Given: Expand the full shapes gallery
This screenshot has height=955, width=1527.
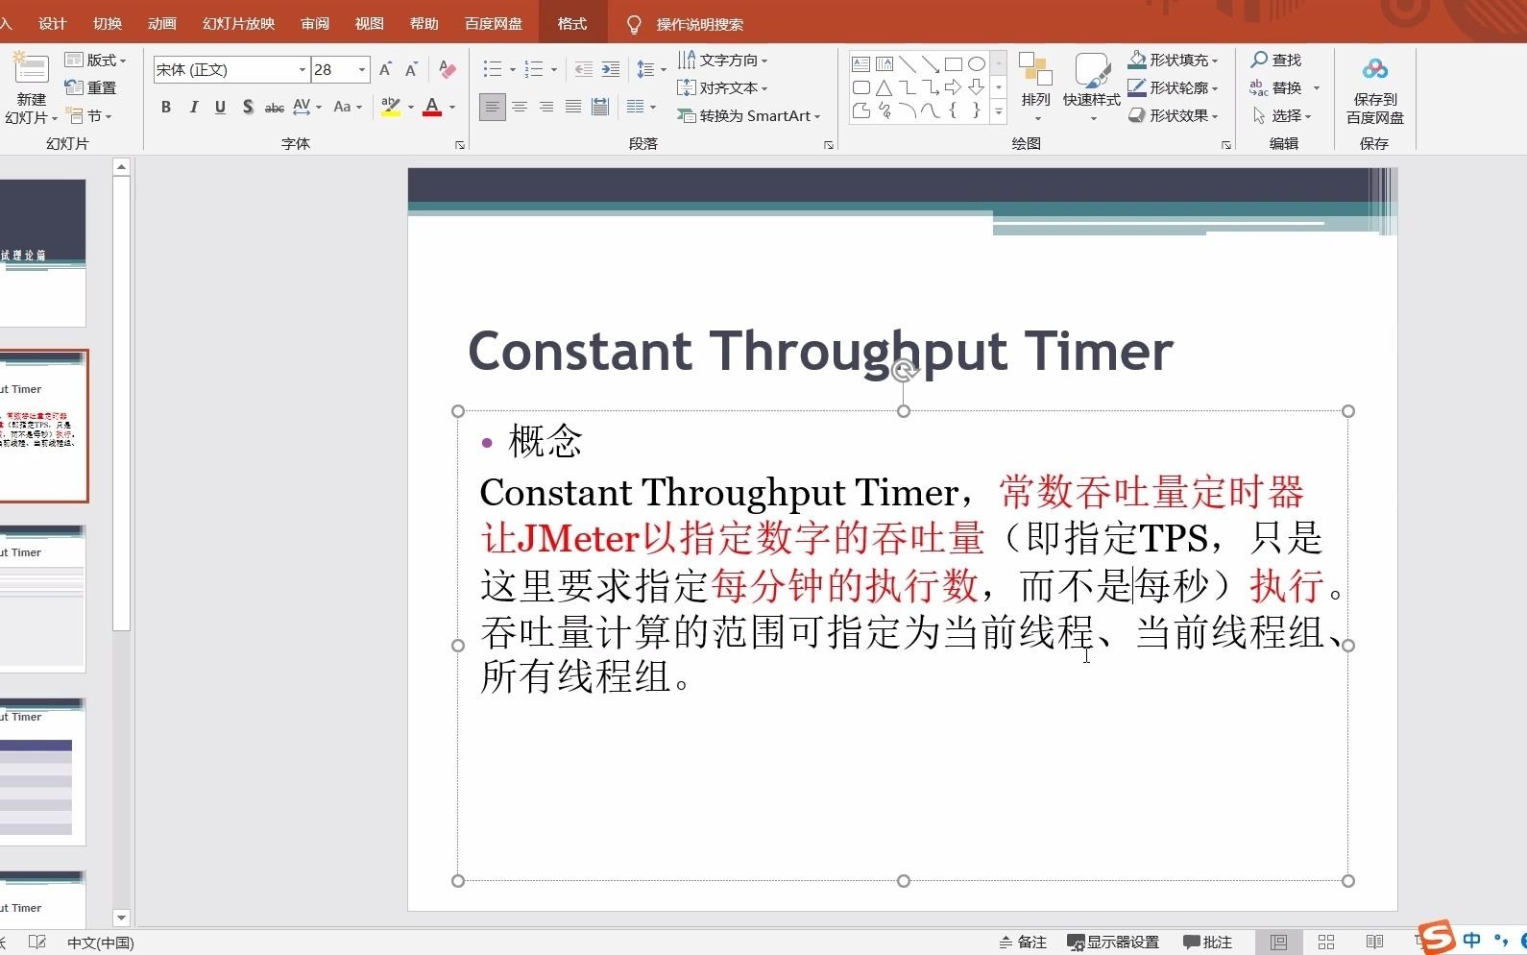Looking at the screenshot, I should (x=999, y=111).
